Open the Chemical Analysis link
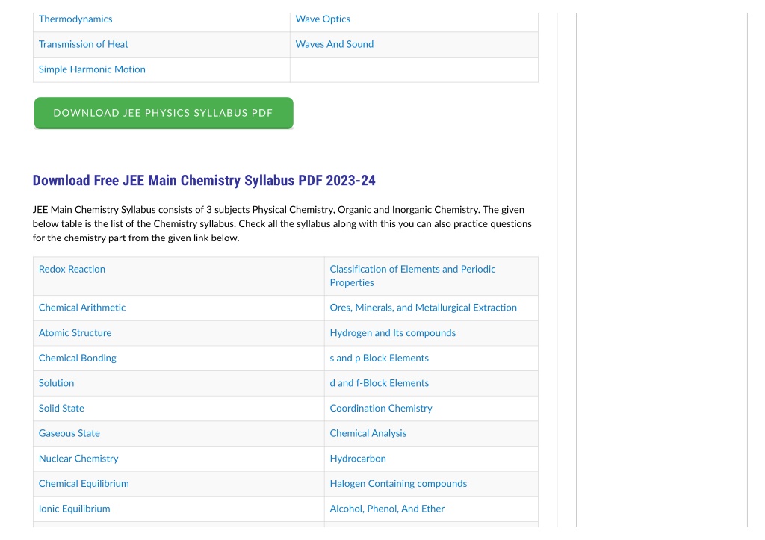Image resolution: width=765 pixels, height=540 pixels. (368, 434)
